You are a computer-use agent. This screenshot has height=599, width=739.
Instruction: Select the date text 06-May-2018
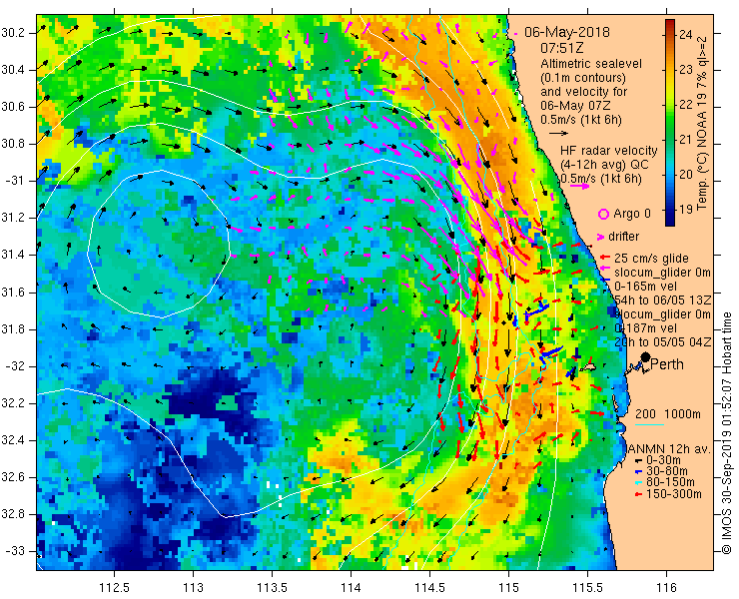[x=567, y=32]
